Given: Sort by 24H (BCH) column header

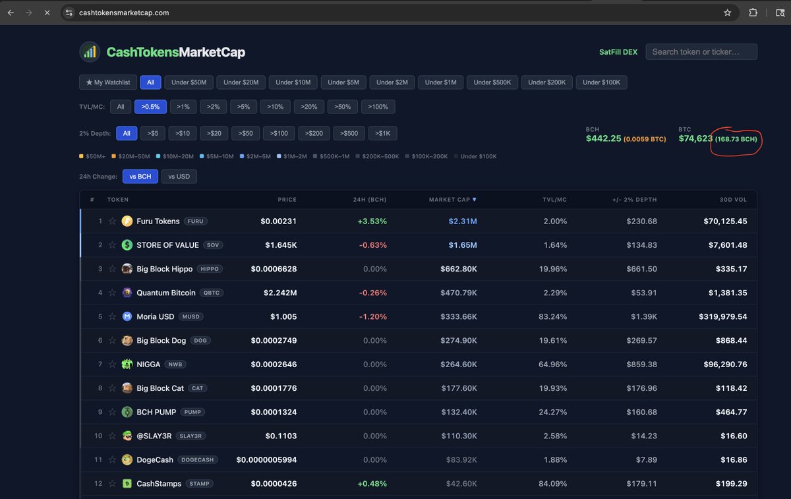Looking at the screenshot, I should [x=368, y=199].
